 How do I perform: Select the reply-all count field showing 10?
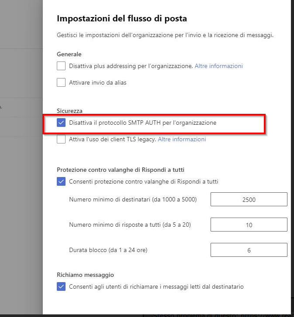click(249, 225)
